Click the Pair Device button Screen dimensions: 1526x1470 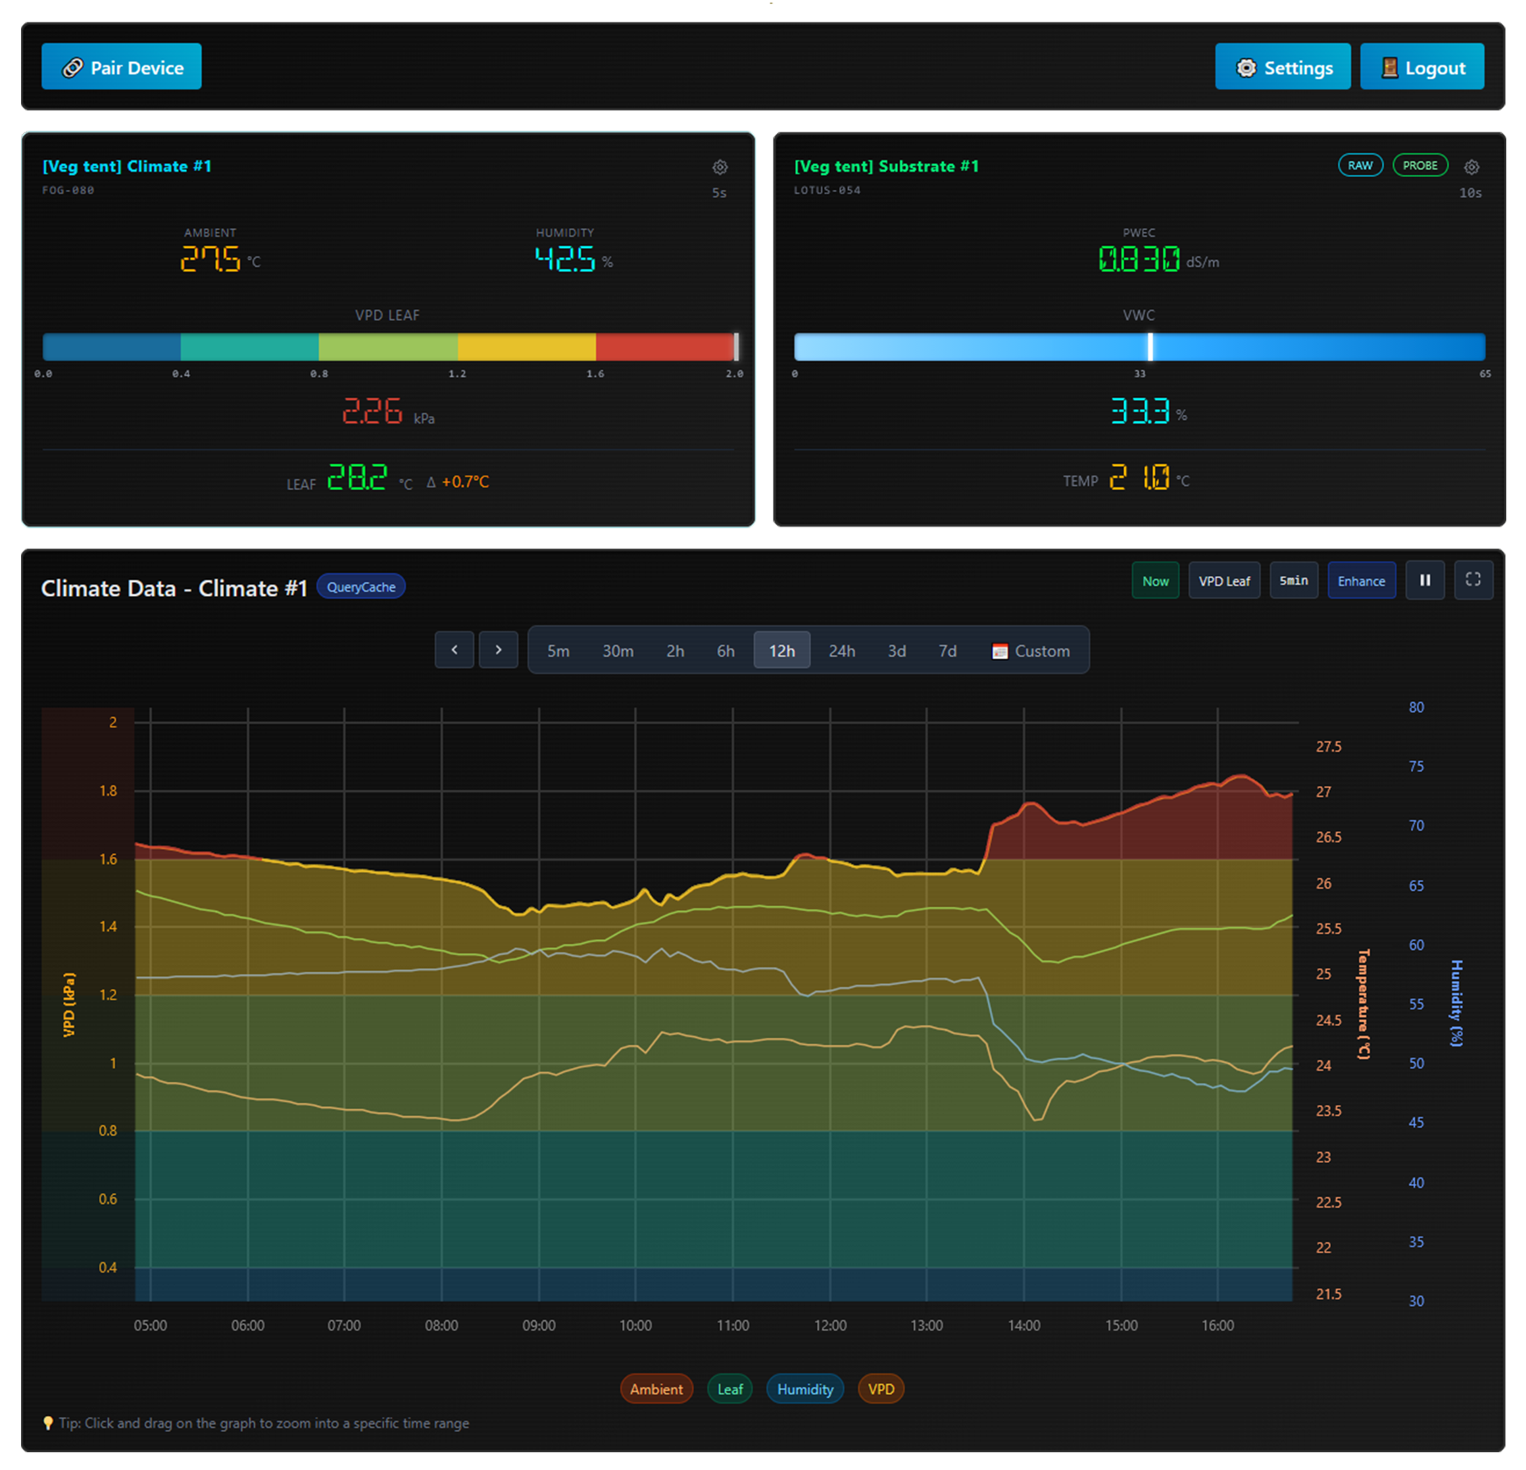coord(122,67)
